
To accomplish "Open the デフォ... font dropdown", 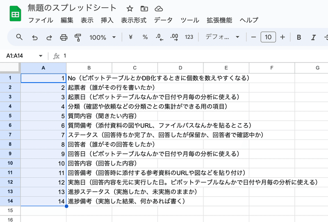I will (x=222, y=37).
